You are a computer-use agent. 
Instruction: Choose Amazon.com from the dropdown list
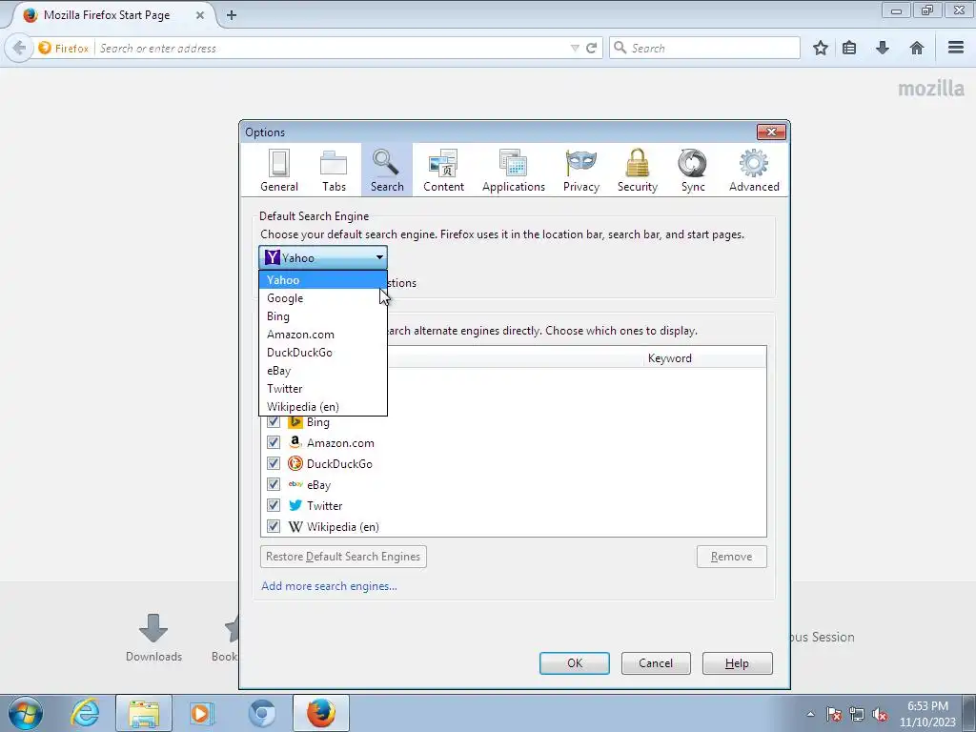(323, 335)
